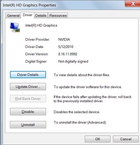
Task: Select the Driver tab
Action: (27, 15)
